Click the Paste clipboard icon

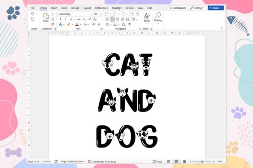click(46, 16)
